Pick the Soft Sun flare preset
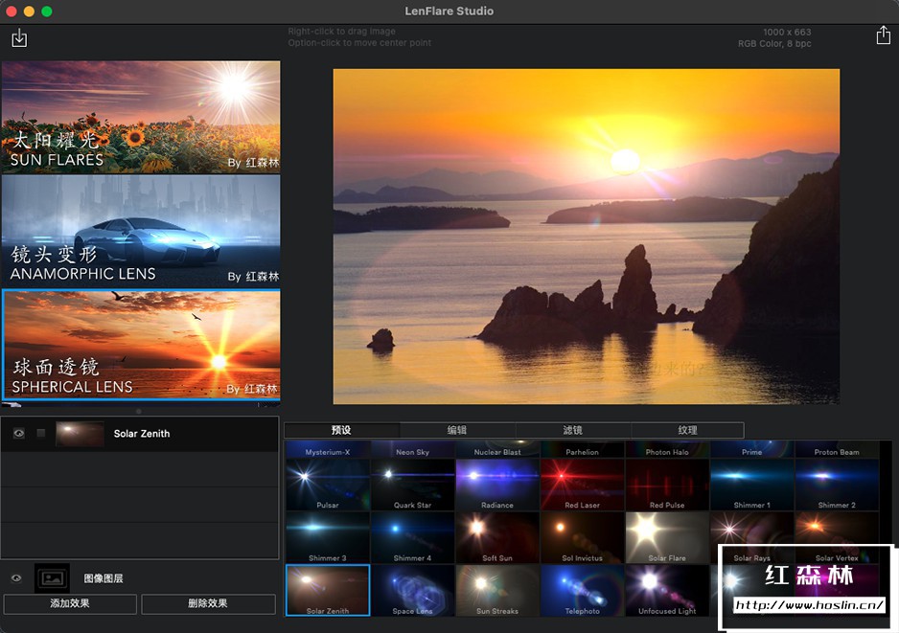This screenshot has width=899, height=633. (497, 537)
